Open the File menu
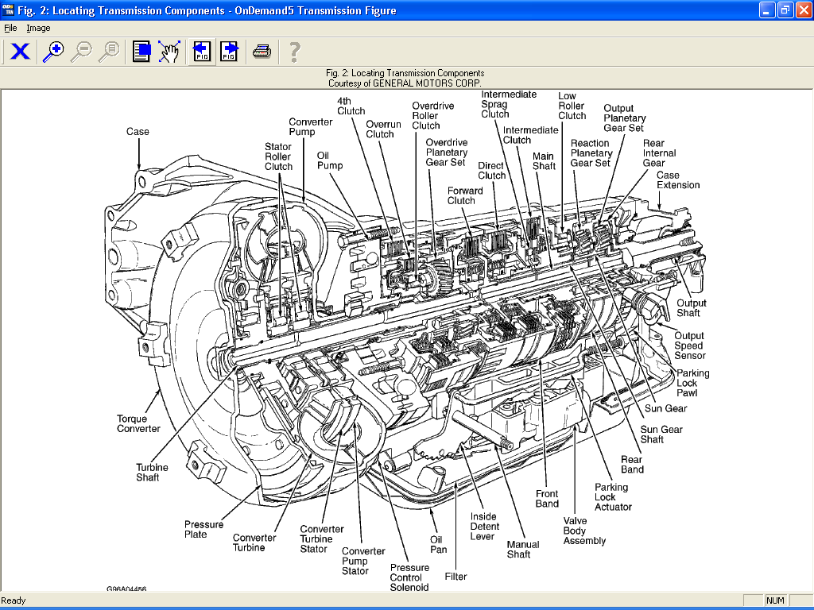The height and width of the screenshot is (610, 814). point(10,28)
